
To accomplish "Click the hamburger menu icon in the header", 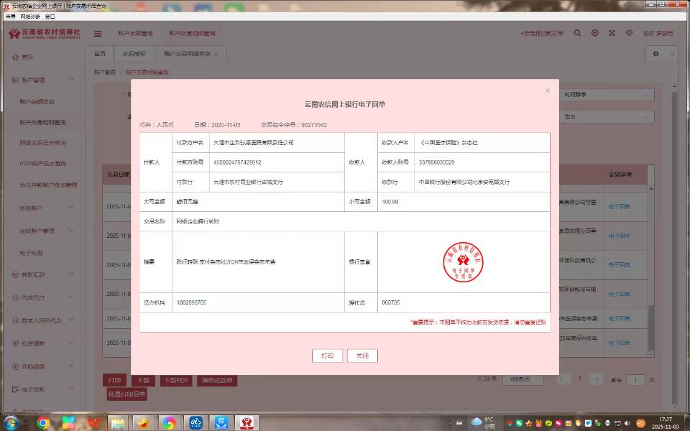I will [98, 33].
